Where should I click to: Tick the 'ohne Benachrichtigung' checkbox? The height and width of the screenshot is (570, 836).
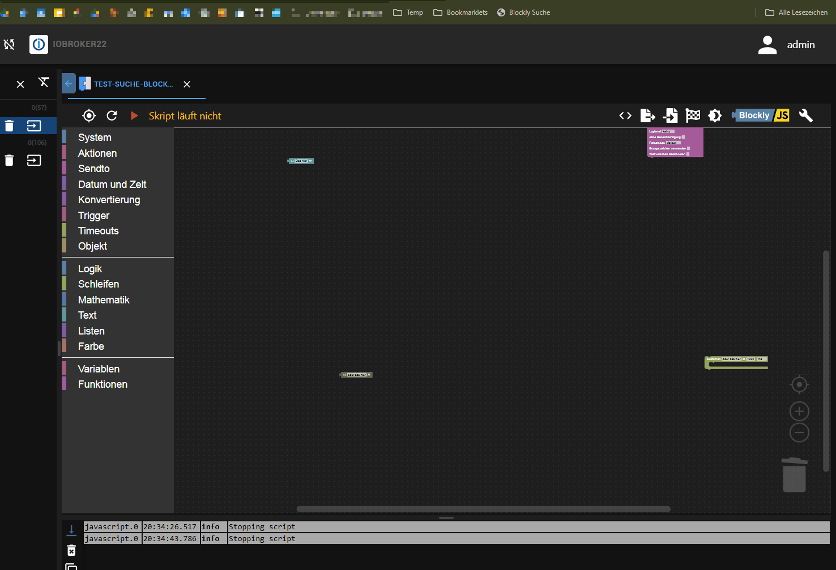684,137
